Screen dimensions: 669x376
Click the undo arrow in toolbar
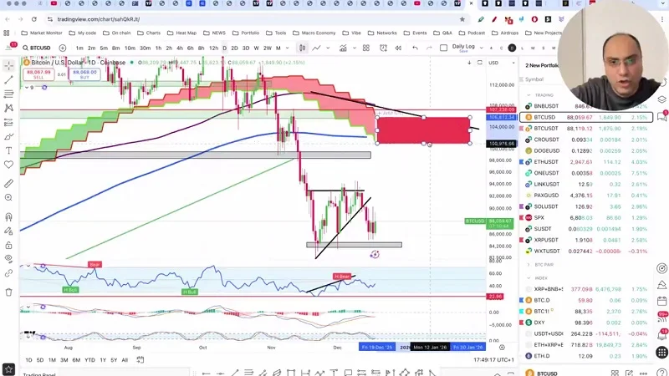click(x=415, y=48)
